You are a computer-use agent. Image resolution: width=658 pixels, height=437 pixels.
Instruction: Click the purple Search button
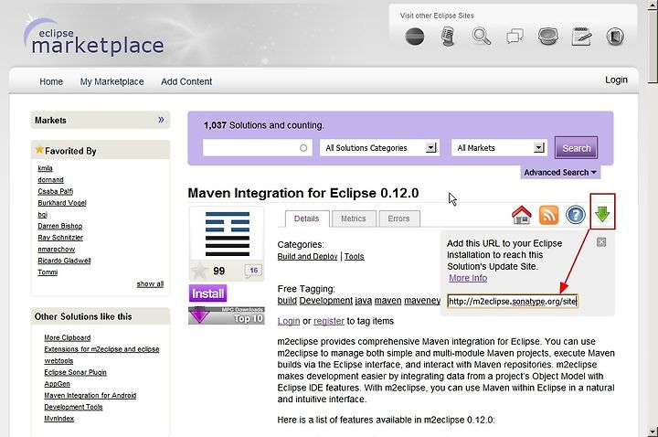click(x=576, y=148)
